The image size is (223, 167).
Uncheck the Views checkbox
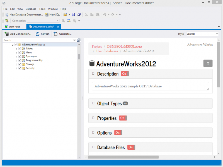[x=20, y=52]
